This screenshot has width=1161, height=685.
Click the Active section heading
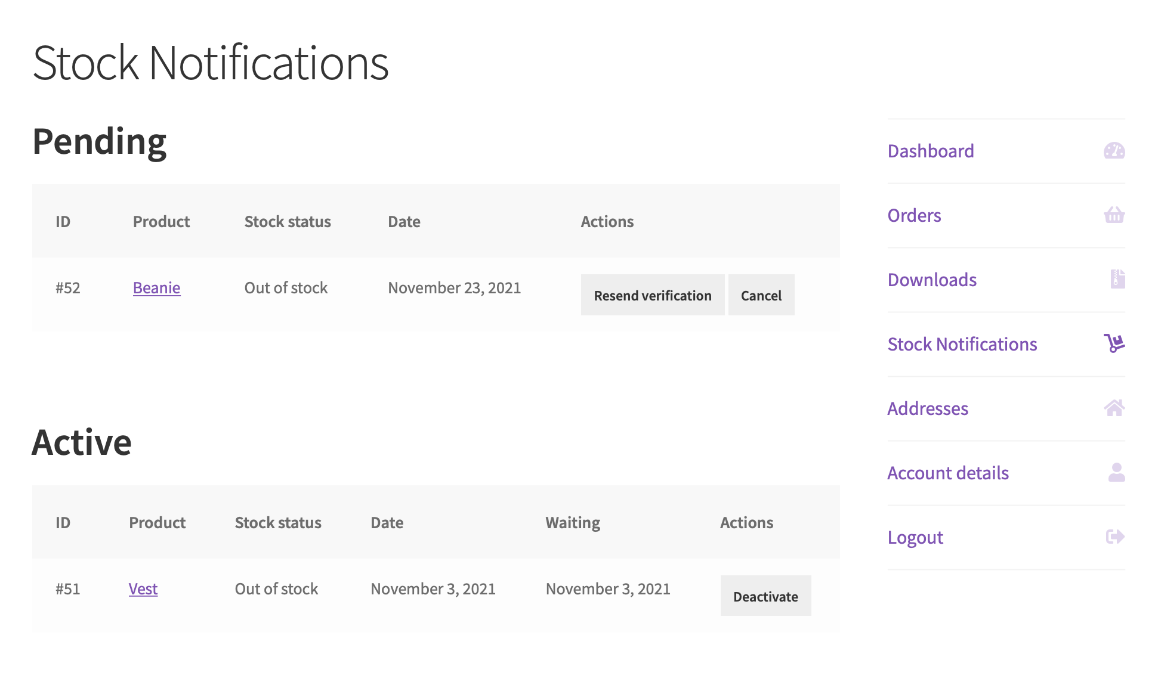pyautogui.click(x=82, y=442)
